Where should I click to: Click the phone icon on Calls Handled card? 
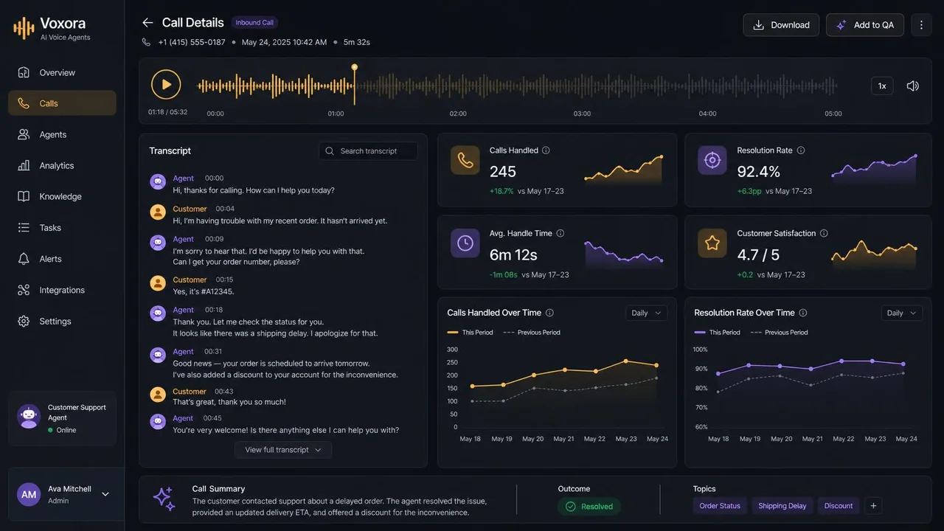point(465,160)
